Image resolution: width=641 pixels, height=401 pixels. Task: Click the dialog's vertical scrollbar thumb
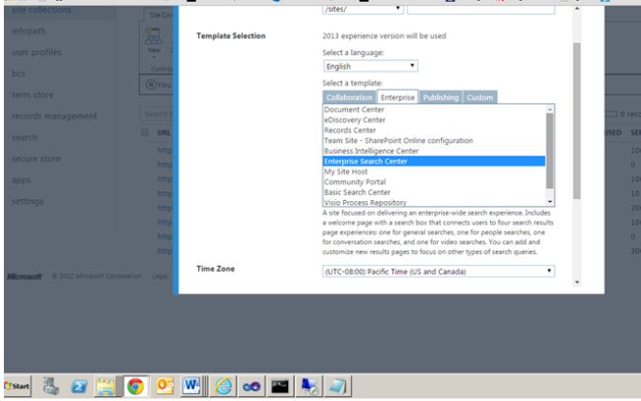(577, 121)
